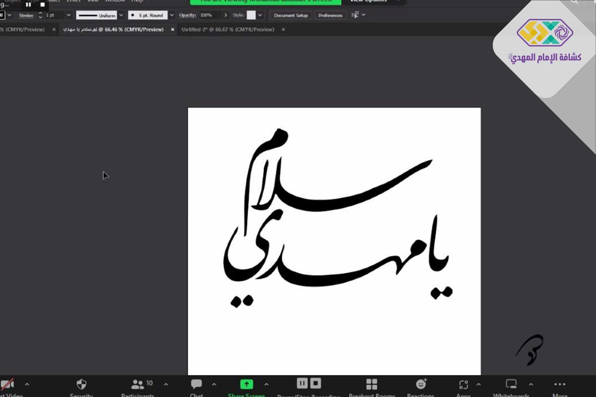Image resolution: width=596 pixels, height=397 pixels.
Task: Click the Preferences button
Action: pyautogui.click(x=330, y=15)
